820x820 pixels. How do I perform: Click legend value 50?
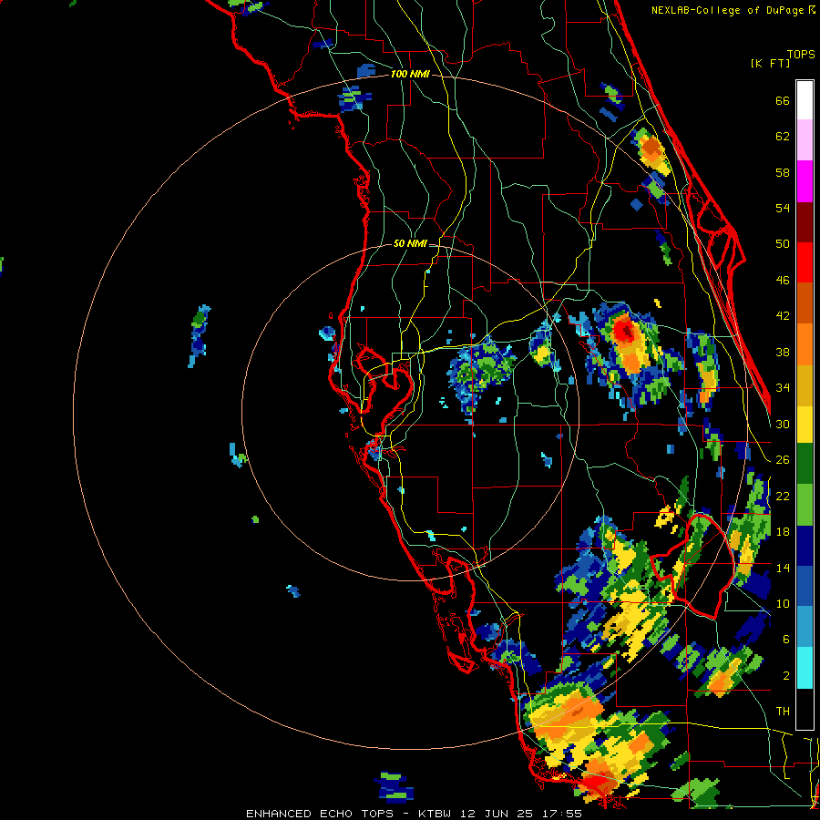783,244
